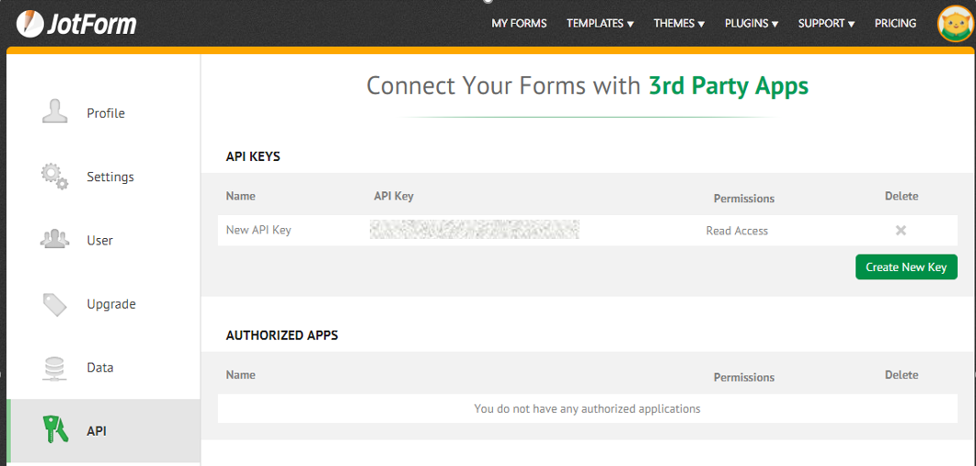
Task: Click Name header in API Keys table
Action: (x=240, y=196)
